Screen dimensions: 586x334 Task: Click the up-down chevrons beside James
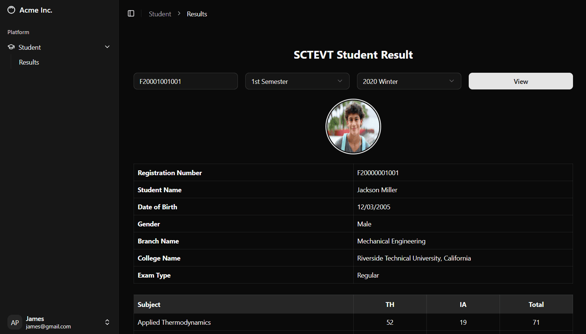point(107,322)
